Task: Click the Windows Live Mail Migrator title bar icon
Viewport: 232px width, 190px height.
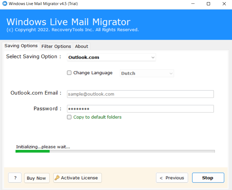Action: click(x=5, y=3)
